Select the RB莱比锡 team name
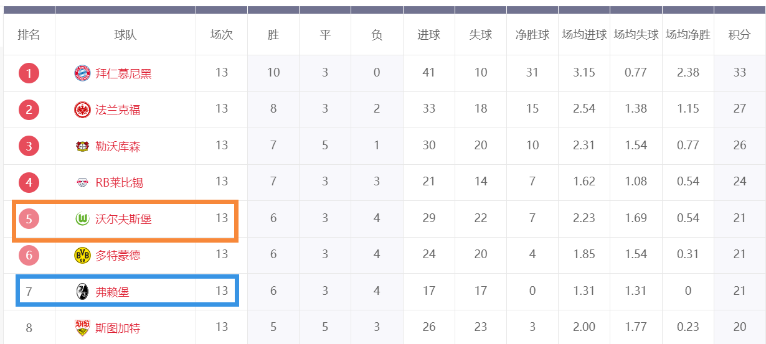The image size is (766, 344). tap(119, 183)
